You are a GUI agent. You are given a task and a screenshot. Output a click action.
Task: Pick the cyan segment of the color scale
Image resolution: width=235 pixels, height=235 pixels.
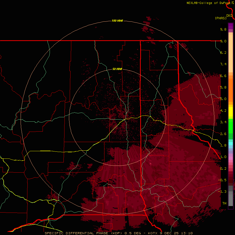tap(231, 144)
